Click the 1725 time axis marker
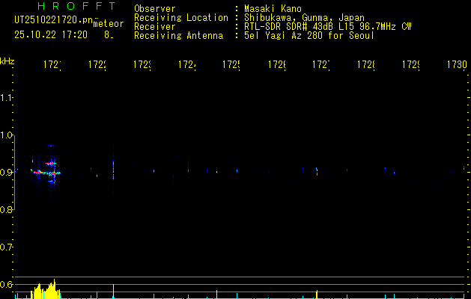 tap(231, 65)
